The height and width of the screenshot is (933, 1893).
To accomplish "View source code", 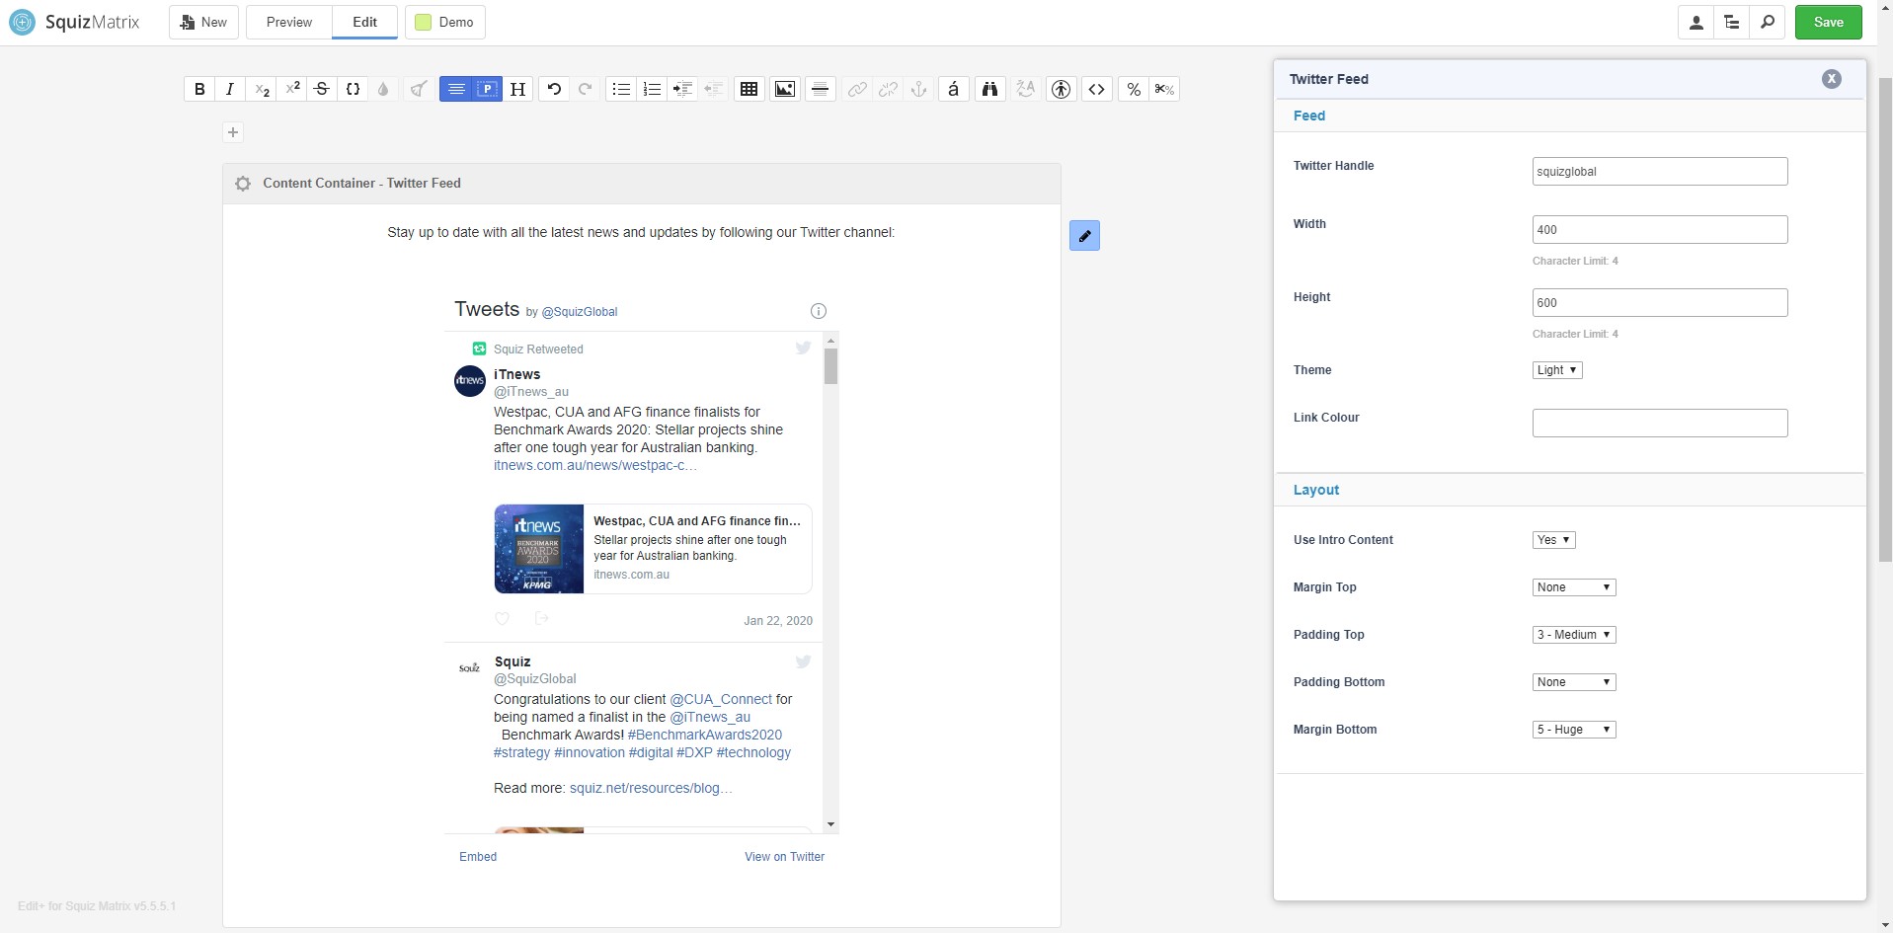I will pos(1096,89).
